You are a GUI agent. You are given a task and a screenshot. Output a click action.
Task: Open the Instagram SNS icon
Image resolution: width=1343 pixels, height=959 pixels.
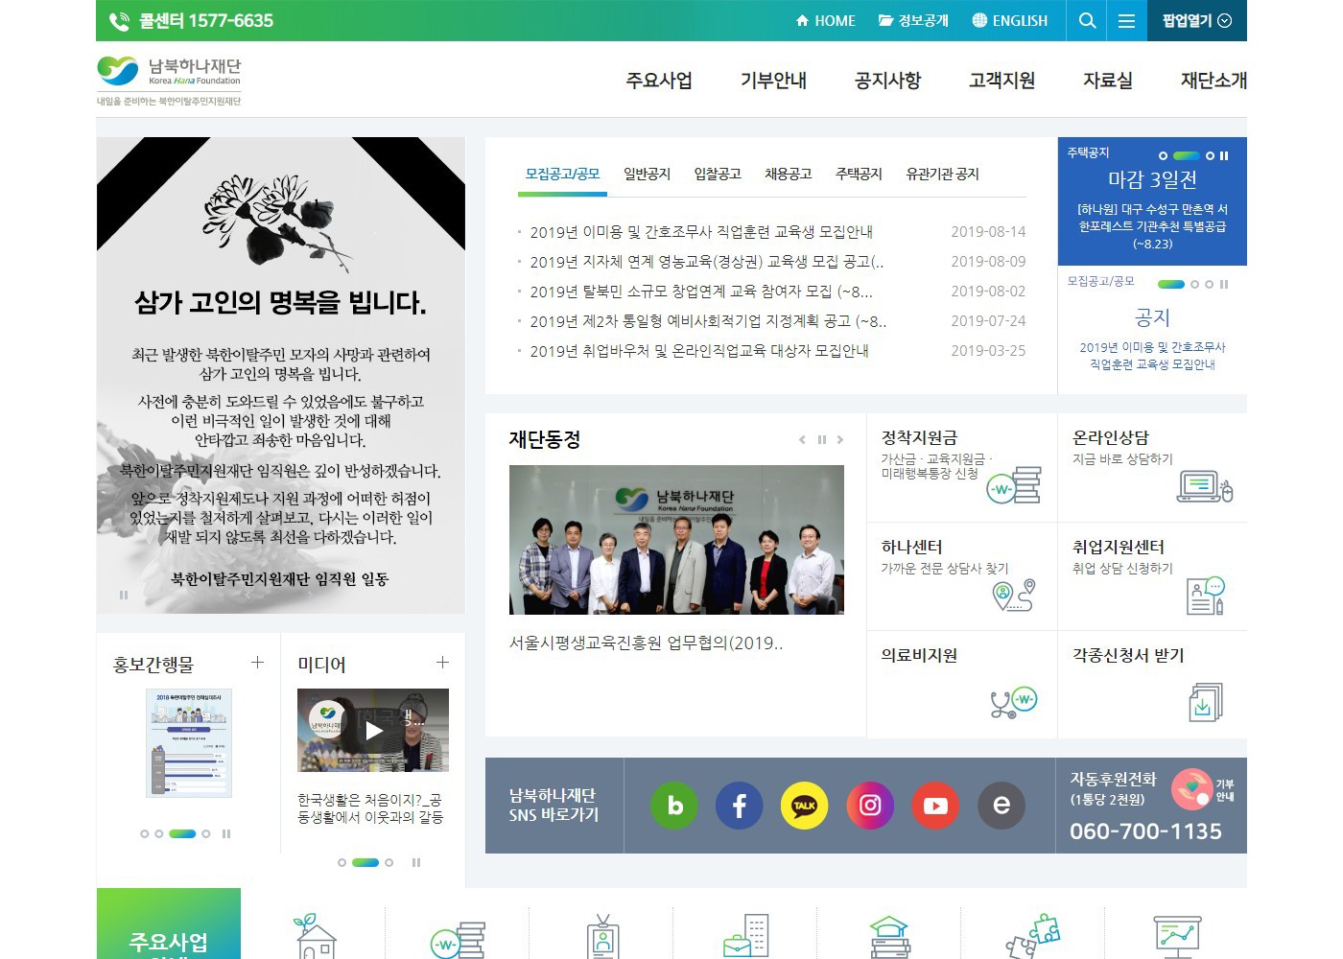(870, 806)
